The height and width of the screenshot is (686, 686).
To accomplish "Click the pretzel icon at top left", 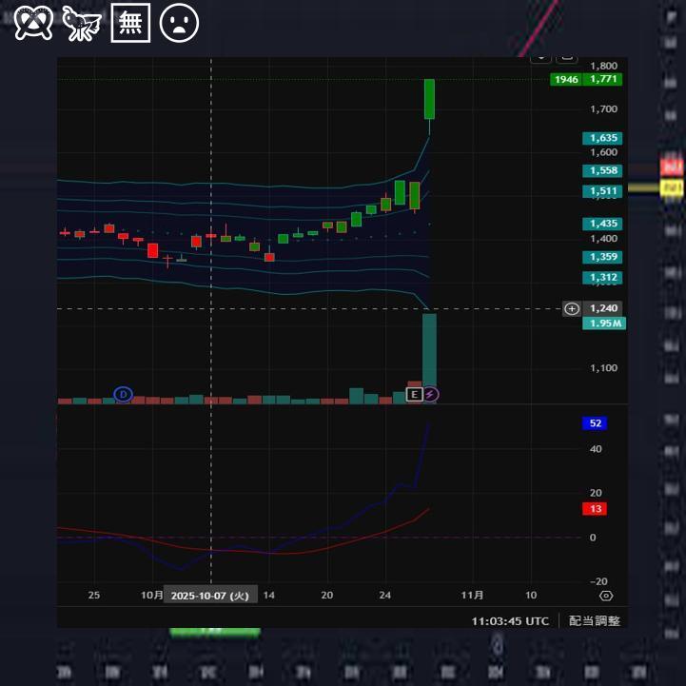I will point(34,23).
